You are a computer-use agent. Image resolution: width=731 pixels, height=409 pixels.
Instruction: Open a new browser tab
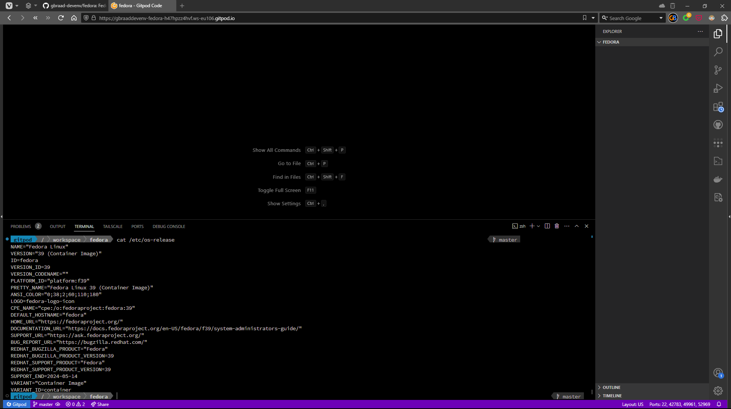pos(182,6)
